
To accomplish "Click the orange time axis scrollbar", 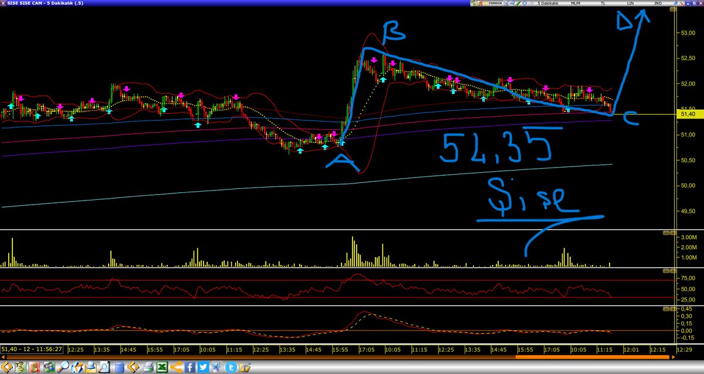I will point(592,356).
